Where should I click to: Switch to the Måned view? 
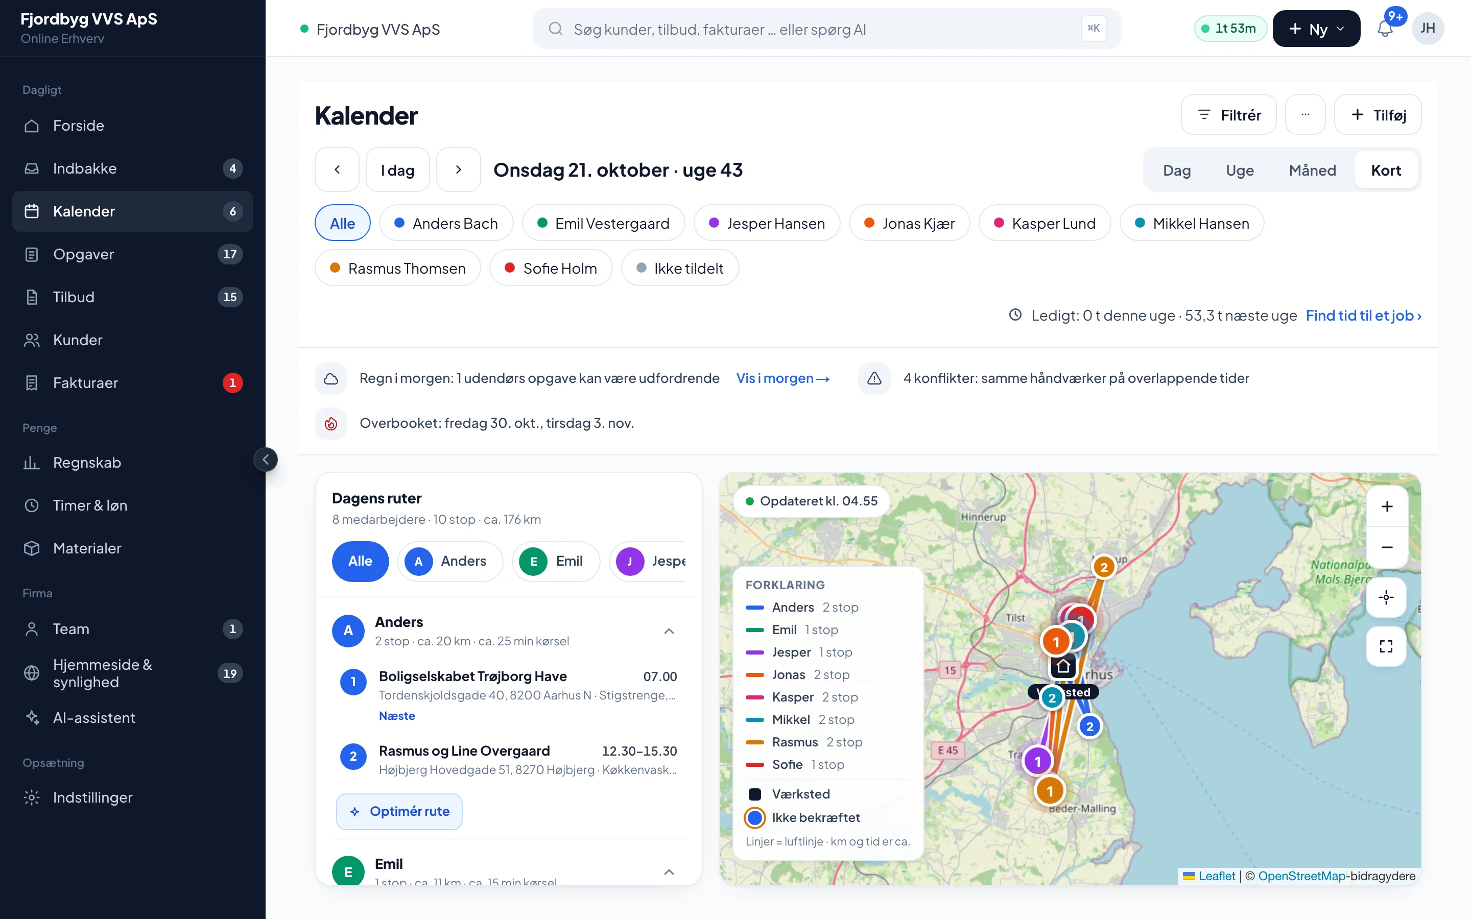[1312, 170]
